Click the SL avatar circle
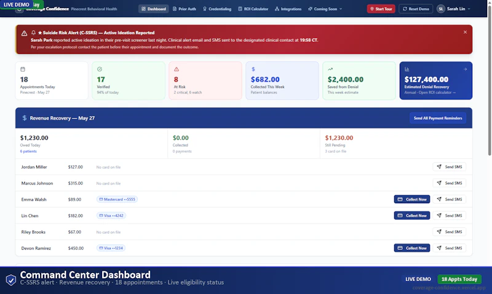Image resolution: width=492 pixels, height=294 pixels. (x=441, y=9)
